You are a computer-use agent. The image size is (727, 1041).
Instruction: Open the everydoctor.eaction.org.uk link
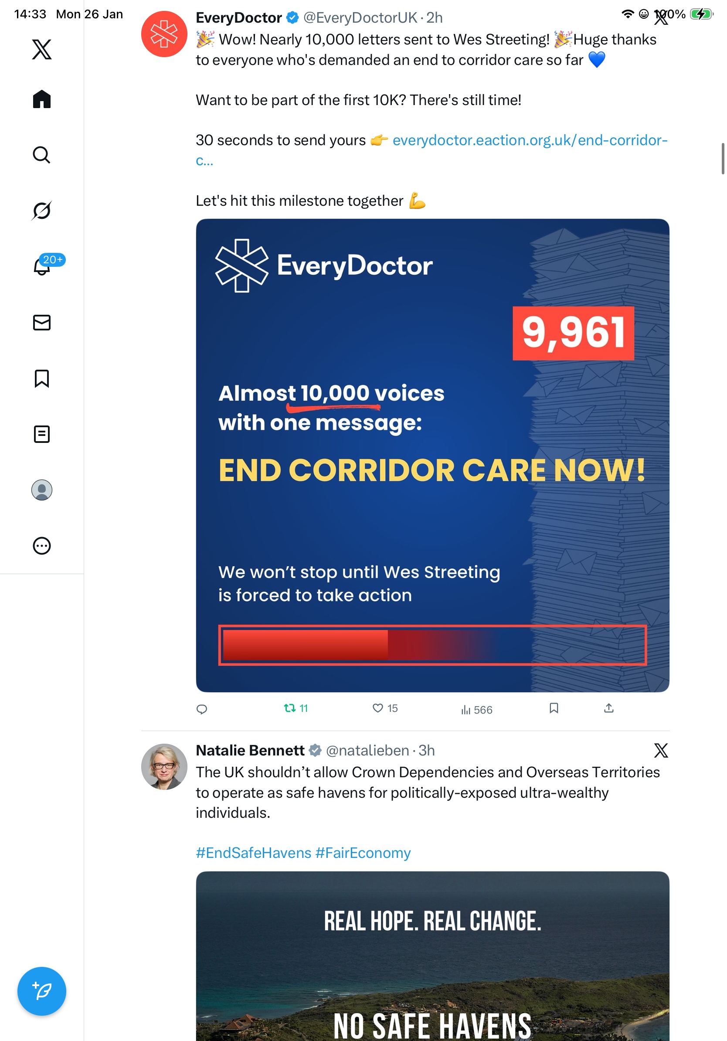click(530, 140)
